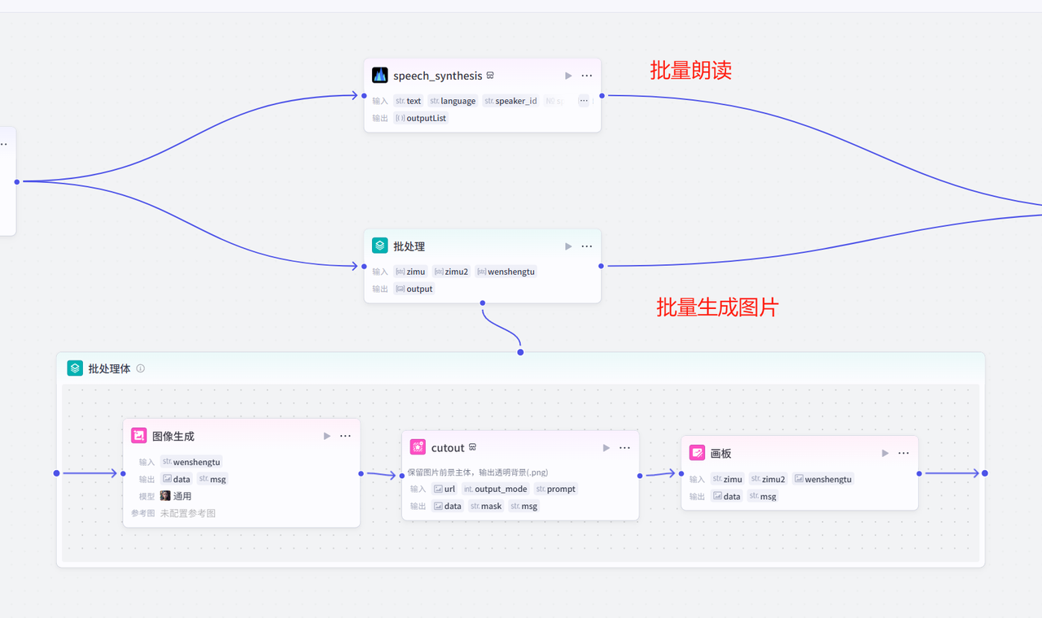Viewport: 1042px width, 618px height.
Task: Expand the hidden input parameters in speech_synthesis
Action: click(584, 101)
